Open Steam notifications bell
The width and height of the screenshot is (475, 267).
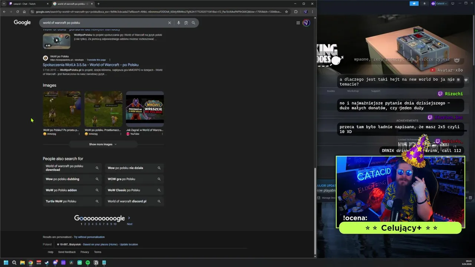tap(425, 3)
